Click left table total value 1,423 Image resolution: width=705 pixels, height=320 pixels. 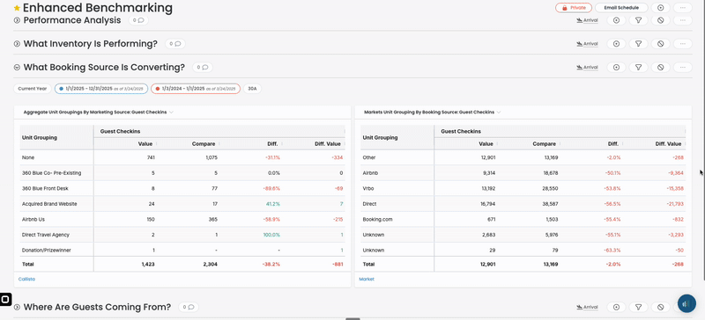(x=147, y=265)
